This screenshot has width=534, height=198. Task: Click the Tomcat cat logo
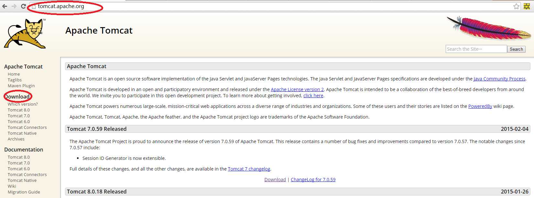point(25,34)
